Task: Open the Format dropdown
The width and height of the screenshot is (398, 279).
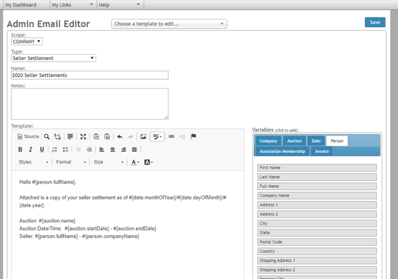Action: pyautogui.click(x=71, y=162)
